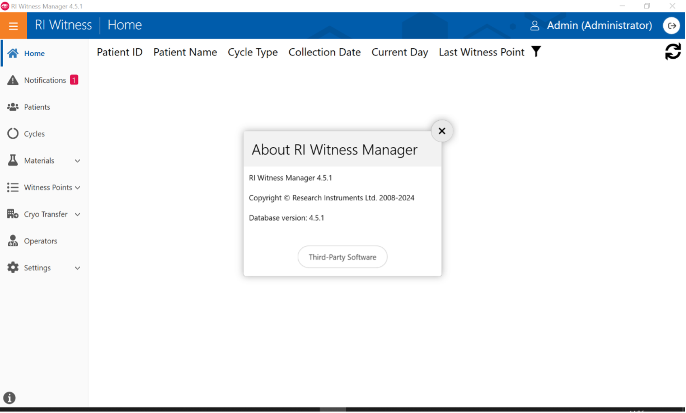Expand the Cryo Transfer submenu chevron

(x=77, y=214)
